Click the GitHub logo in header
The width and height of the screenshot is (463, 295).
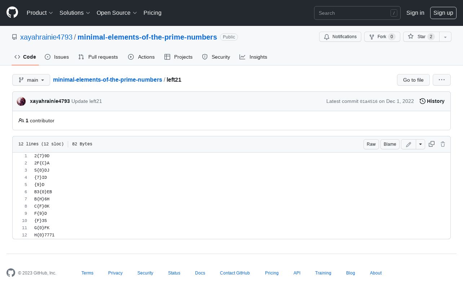[x=12, y=13]
